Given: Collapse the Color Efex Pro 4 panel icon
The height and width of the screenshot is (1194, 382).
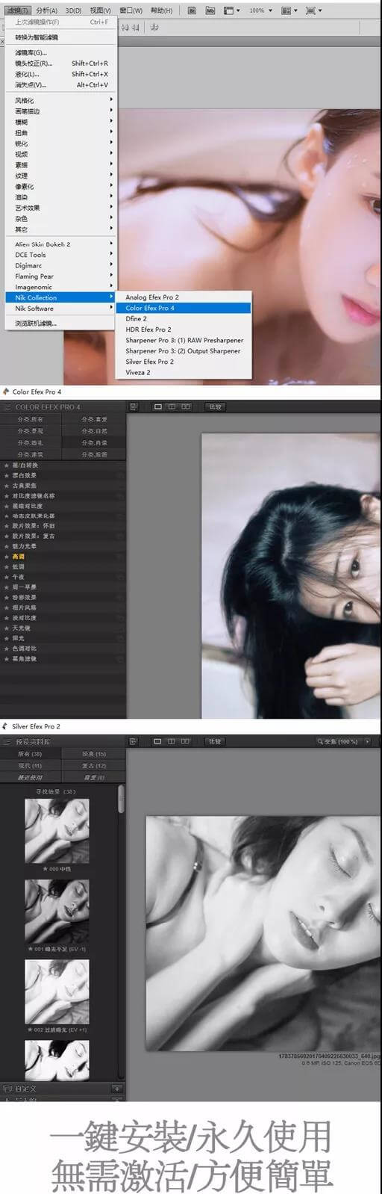Looking at the screenshot, I should 7,407.
